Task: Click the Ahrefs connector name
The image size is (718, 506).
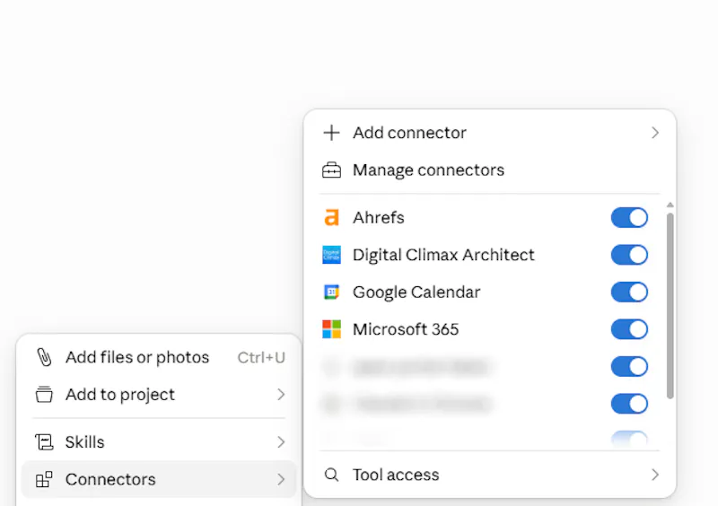Action: [x=379, y=217]
